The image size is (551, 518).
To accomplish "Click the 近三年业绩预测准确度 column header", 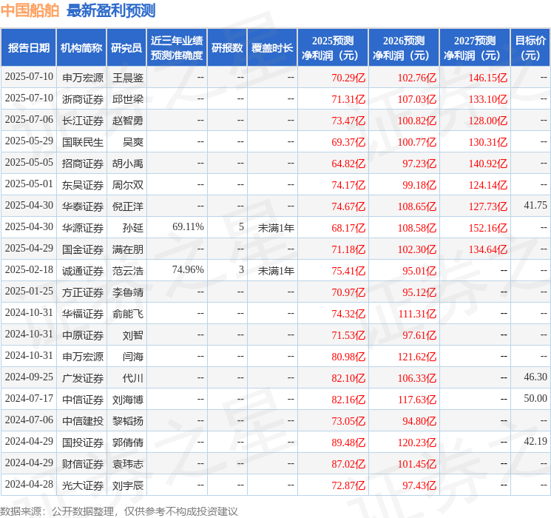I will coord(177,48).
